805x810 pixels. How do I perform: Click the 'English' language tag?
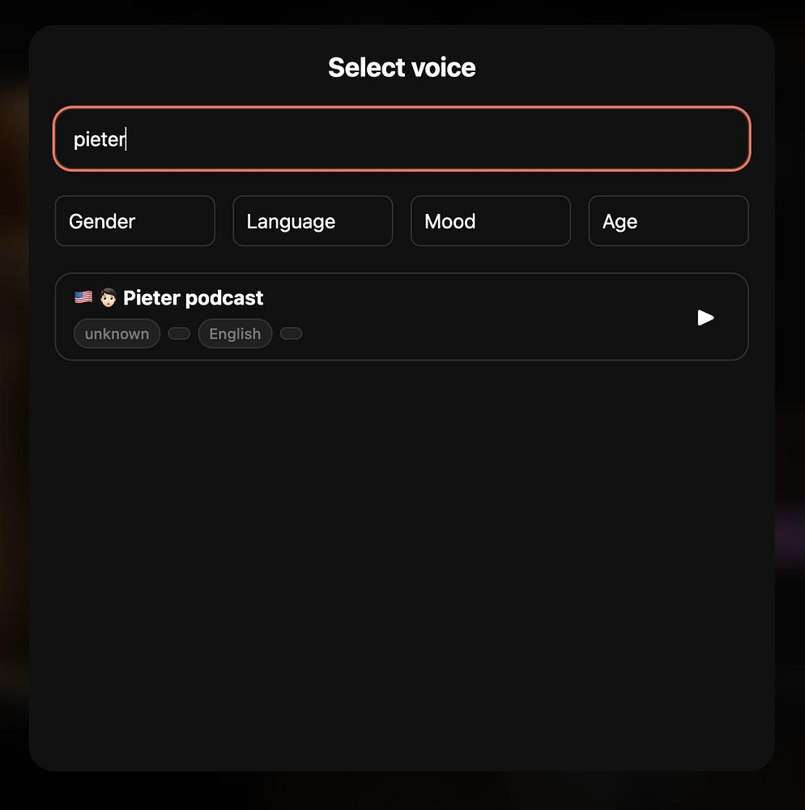tap(235, 334)
